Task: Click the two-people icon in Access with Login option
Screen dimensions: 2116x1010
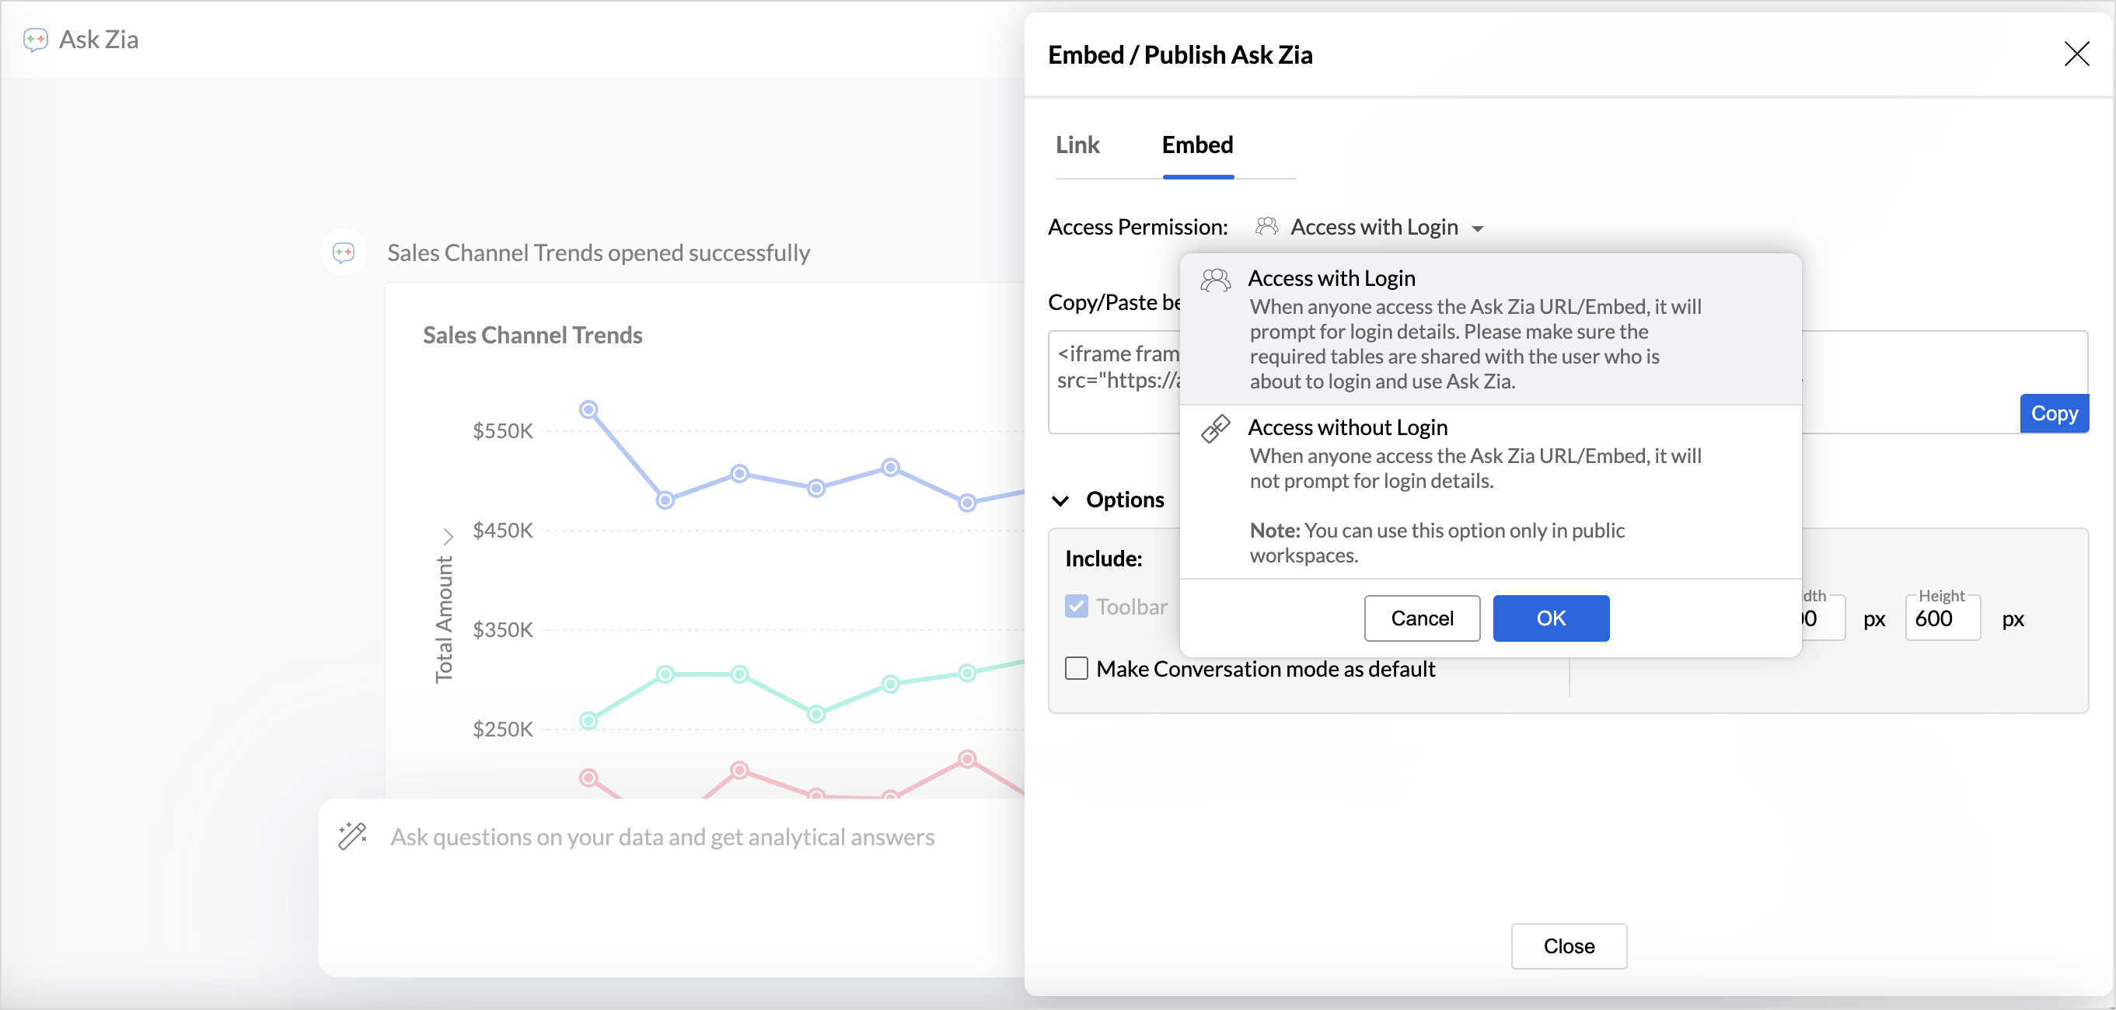Action: pyautogui.click(x=1215, y=280)
